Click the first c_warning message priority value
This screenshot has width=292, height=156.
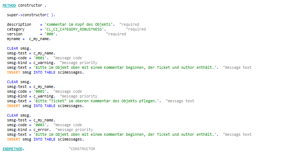tap(44, 63)
